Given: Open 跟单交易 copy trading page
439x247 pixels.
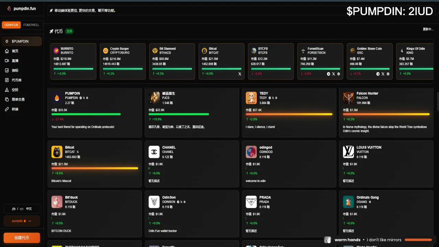Looking at the screenshot, I should (22, 99).
